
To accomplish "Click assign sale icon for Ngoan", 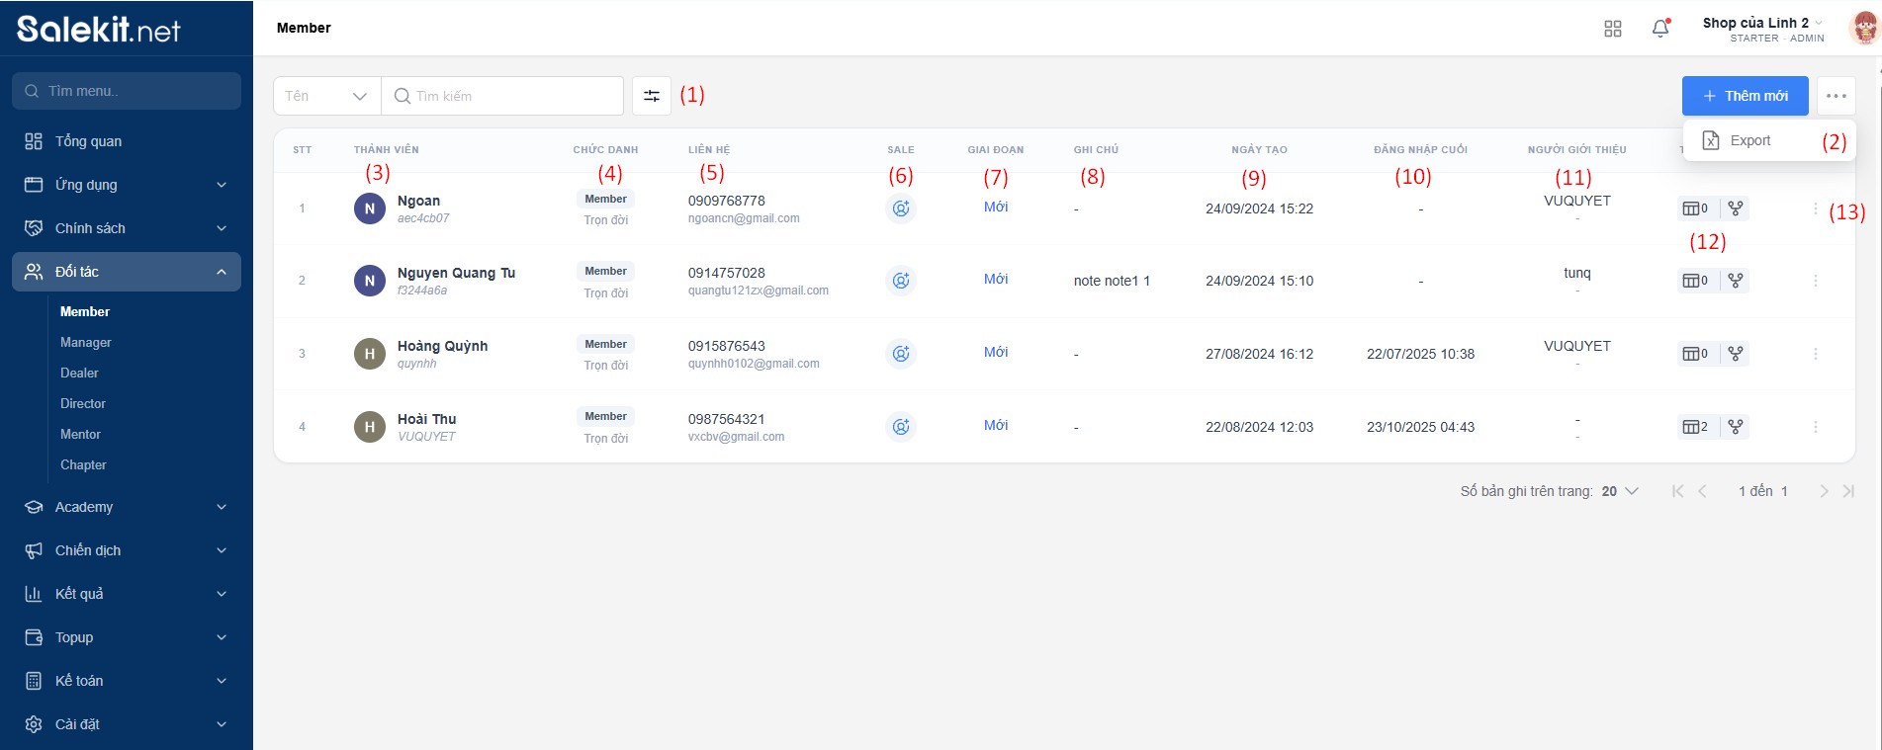I will pos(900,208).
